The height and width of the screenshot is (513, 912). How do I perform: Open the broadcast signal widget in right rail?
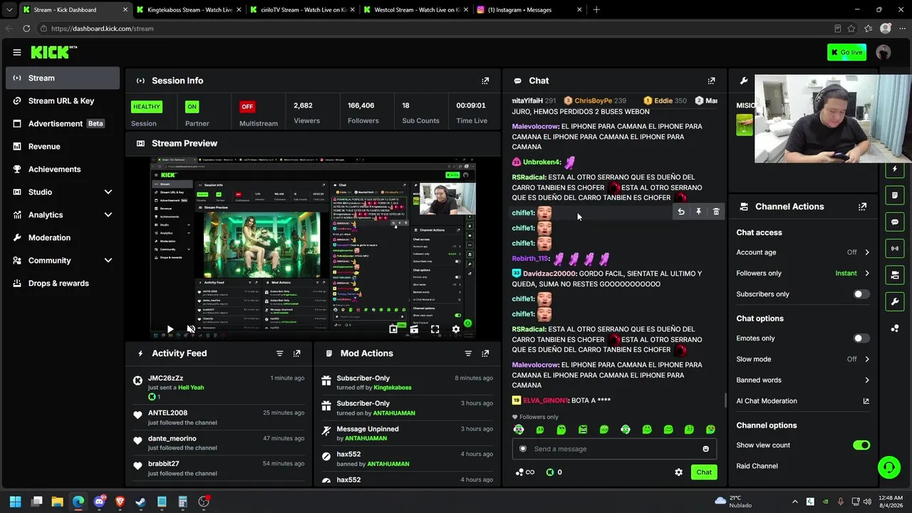[895, 248]
